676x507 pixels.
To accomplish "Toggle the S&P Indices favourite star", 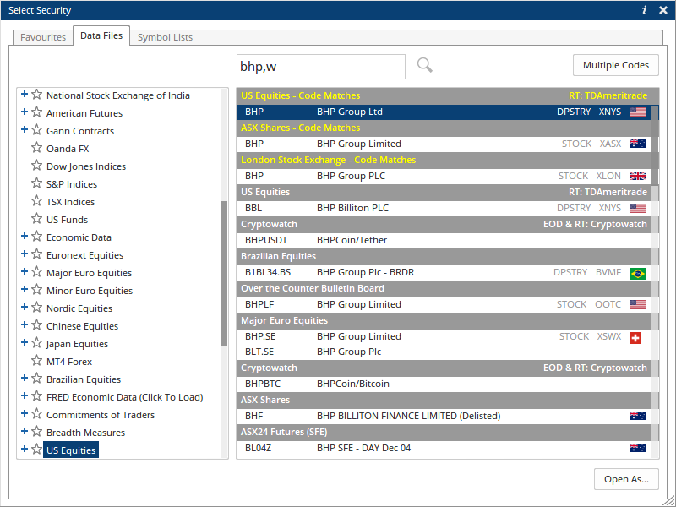I will click(37, 183).
